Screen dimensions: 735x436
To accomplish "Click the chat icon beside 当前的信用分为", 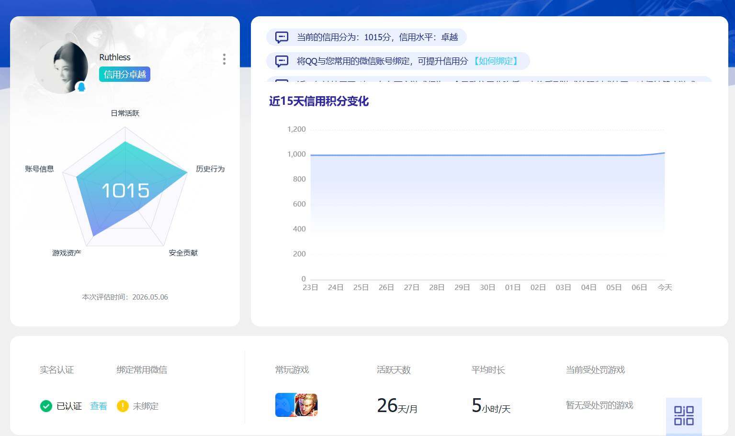I will coord(282,37).
